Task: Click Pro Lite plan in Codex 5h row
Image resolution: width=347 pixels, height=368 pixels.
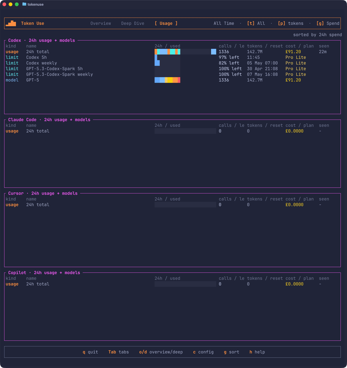Action: [x=296, y=57]
